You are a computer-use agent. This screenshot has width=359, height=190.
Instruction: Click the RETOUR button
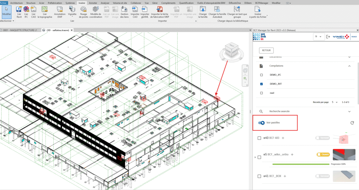point(266,50)
